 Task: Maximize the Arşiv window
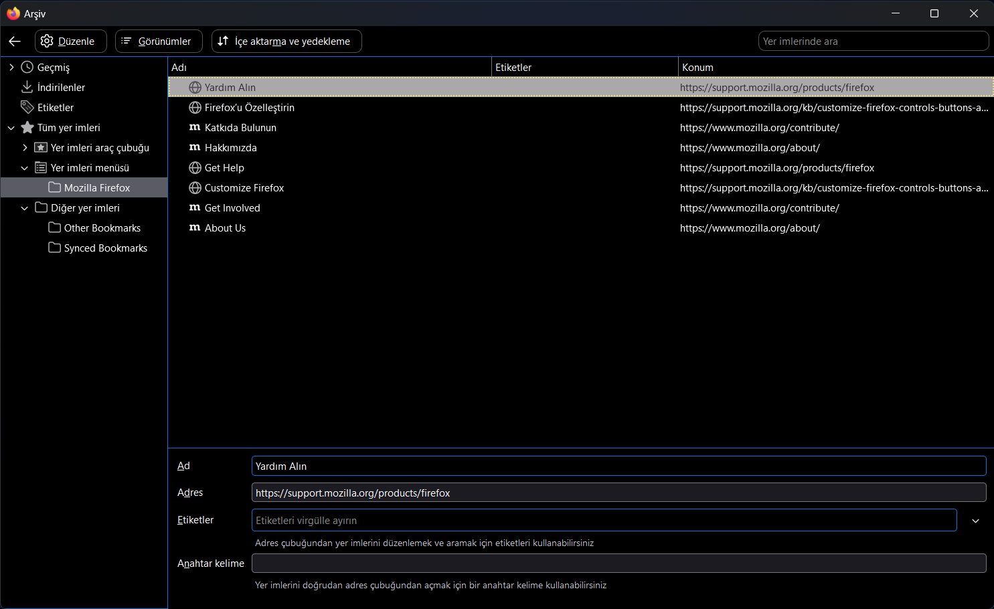click(x=934, y=13)
